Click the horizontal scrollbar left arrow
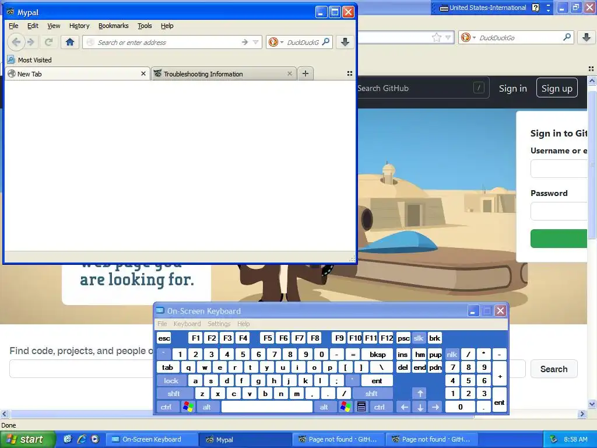This screenshot has height=448, width=597. (x=4, y=414)
